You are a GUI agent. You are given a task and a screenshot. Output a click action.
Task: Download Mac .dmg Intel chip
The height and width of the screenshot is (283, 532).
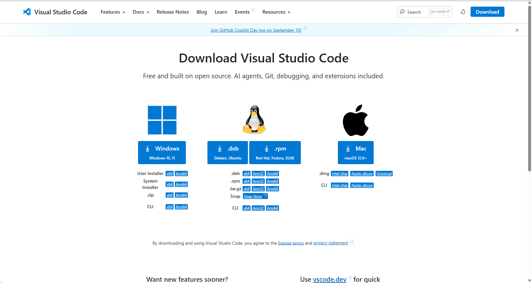coord(339,174)
